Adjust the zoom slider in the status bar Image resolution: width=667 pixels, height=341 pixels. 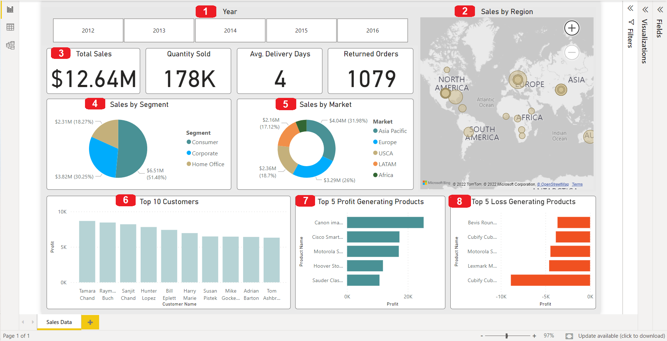coord(507,336)
